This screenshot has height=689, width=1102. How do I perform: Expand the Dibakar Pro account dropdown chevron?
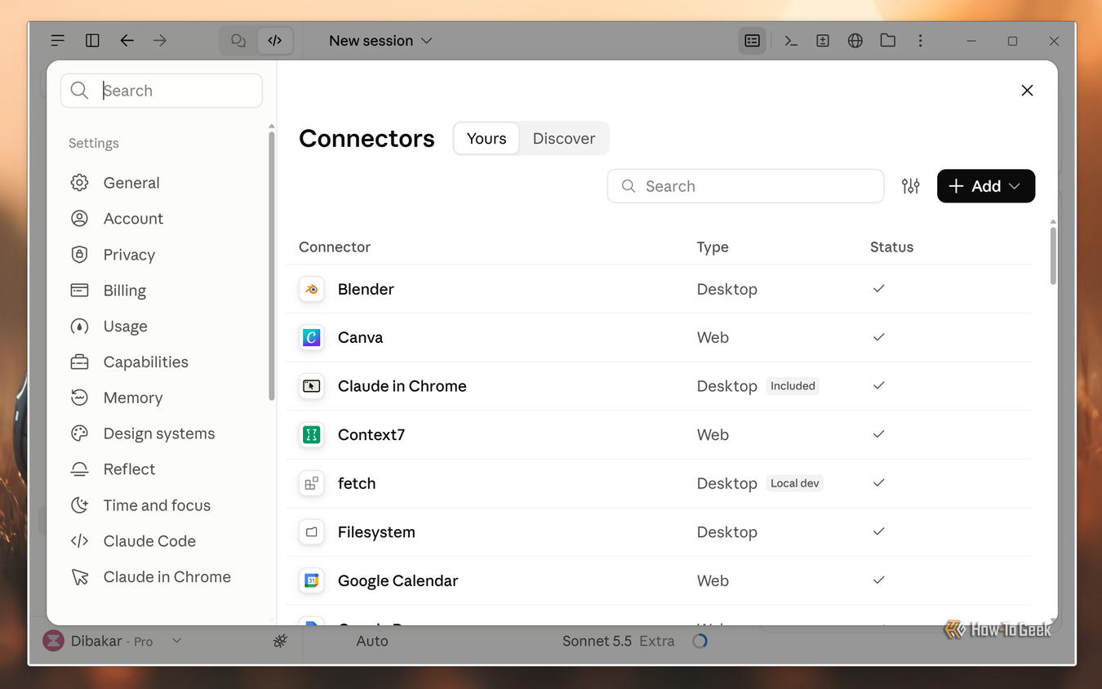(x=177, y=642)
